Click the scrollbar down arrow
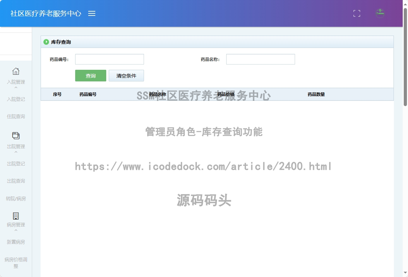This screenshot has width=408, height=277. pyautogui.click(x=405, y=272)
